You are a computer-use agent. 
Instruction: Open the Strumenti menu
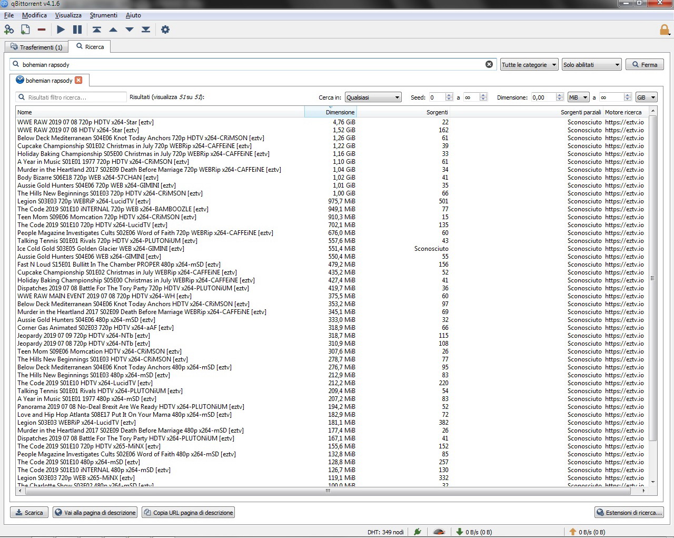[104, 15]
